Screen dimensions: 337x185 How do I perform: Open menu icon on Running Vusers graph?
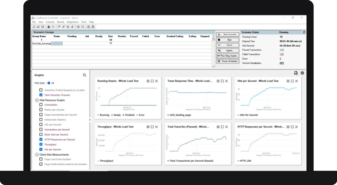click(148, 81)
